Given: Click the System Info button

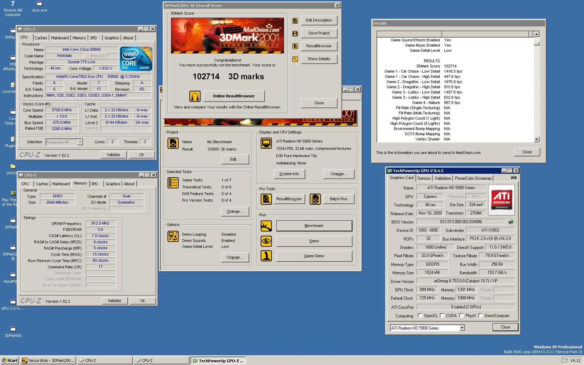Looking at the screenshot, I should 289,174.
